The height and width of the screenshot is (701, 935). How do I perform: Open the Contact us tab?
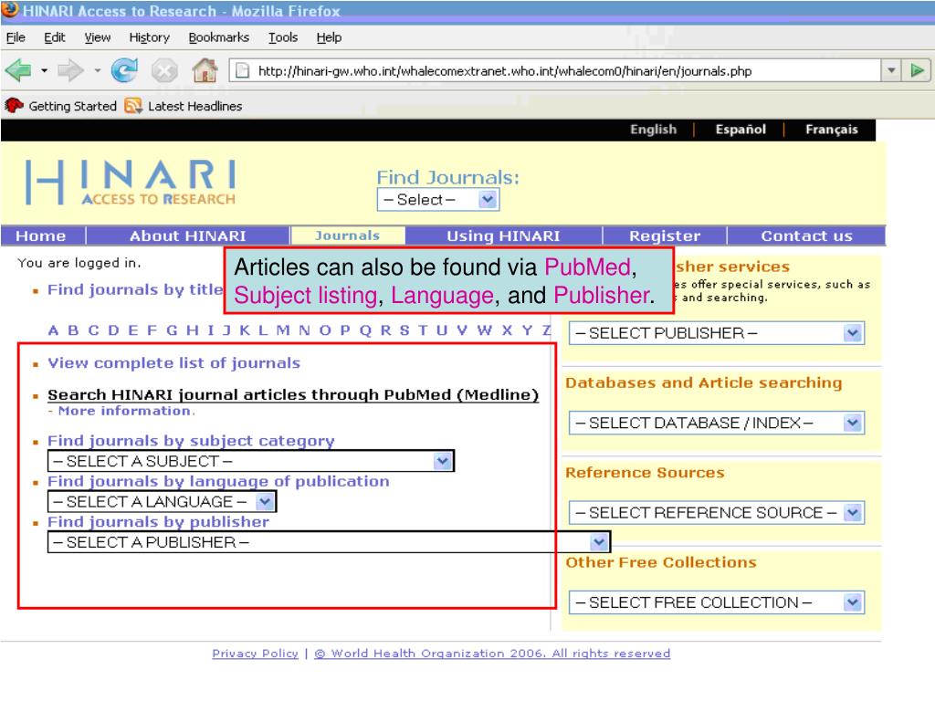806,236
